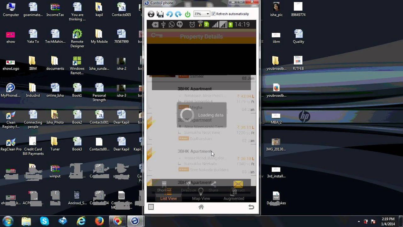This screenshot has height=227, width=403.
Task: Open the Remote Designer shortcut
Action: pos(77,38)
